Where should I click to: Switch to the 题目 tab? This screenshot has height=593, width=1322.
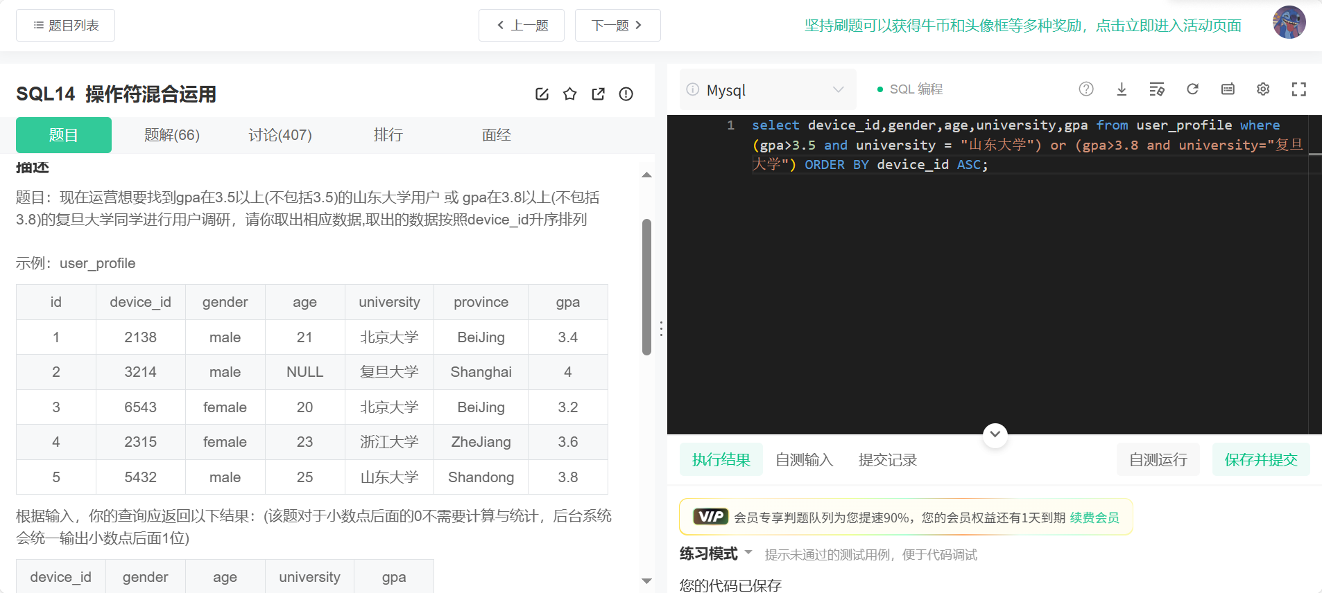click(64, 135)
